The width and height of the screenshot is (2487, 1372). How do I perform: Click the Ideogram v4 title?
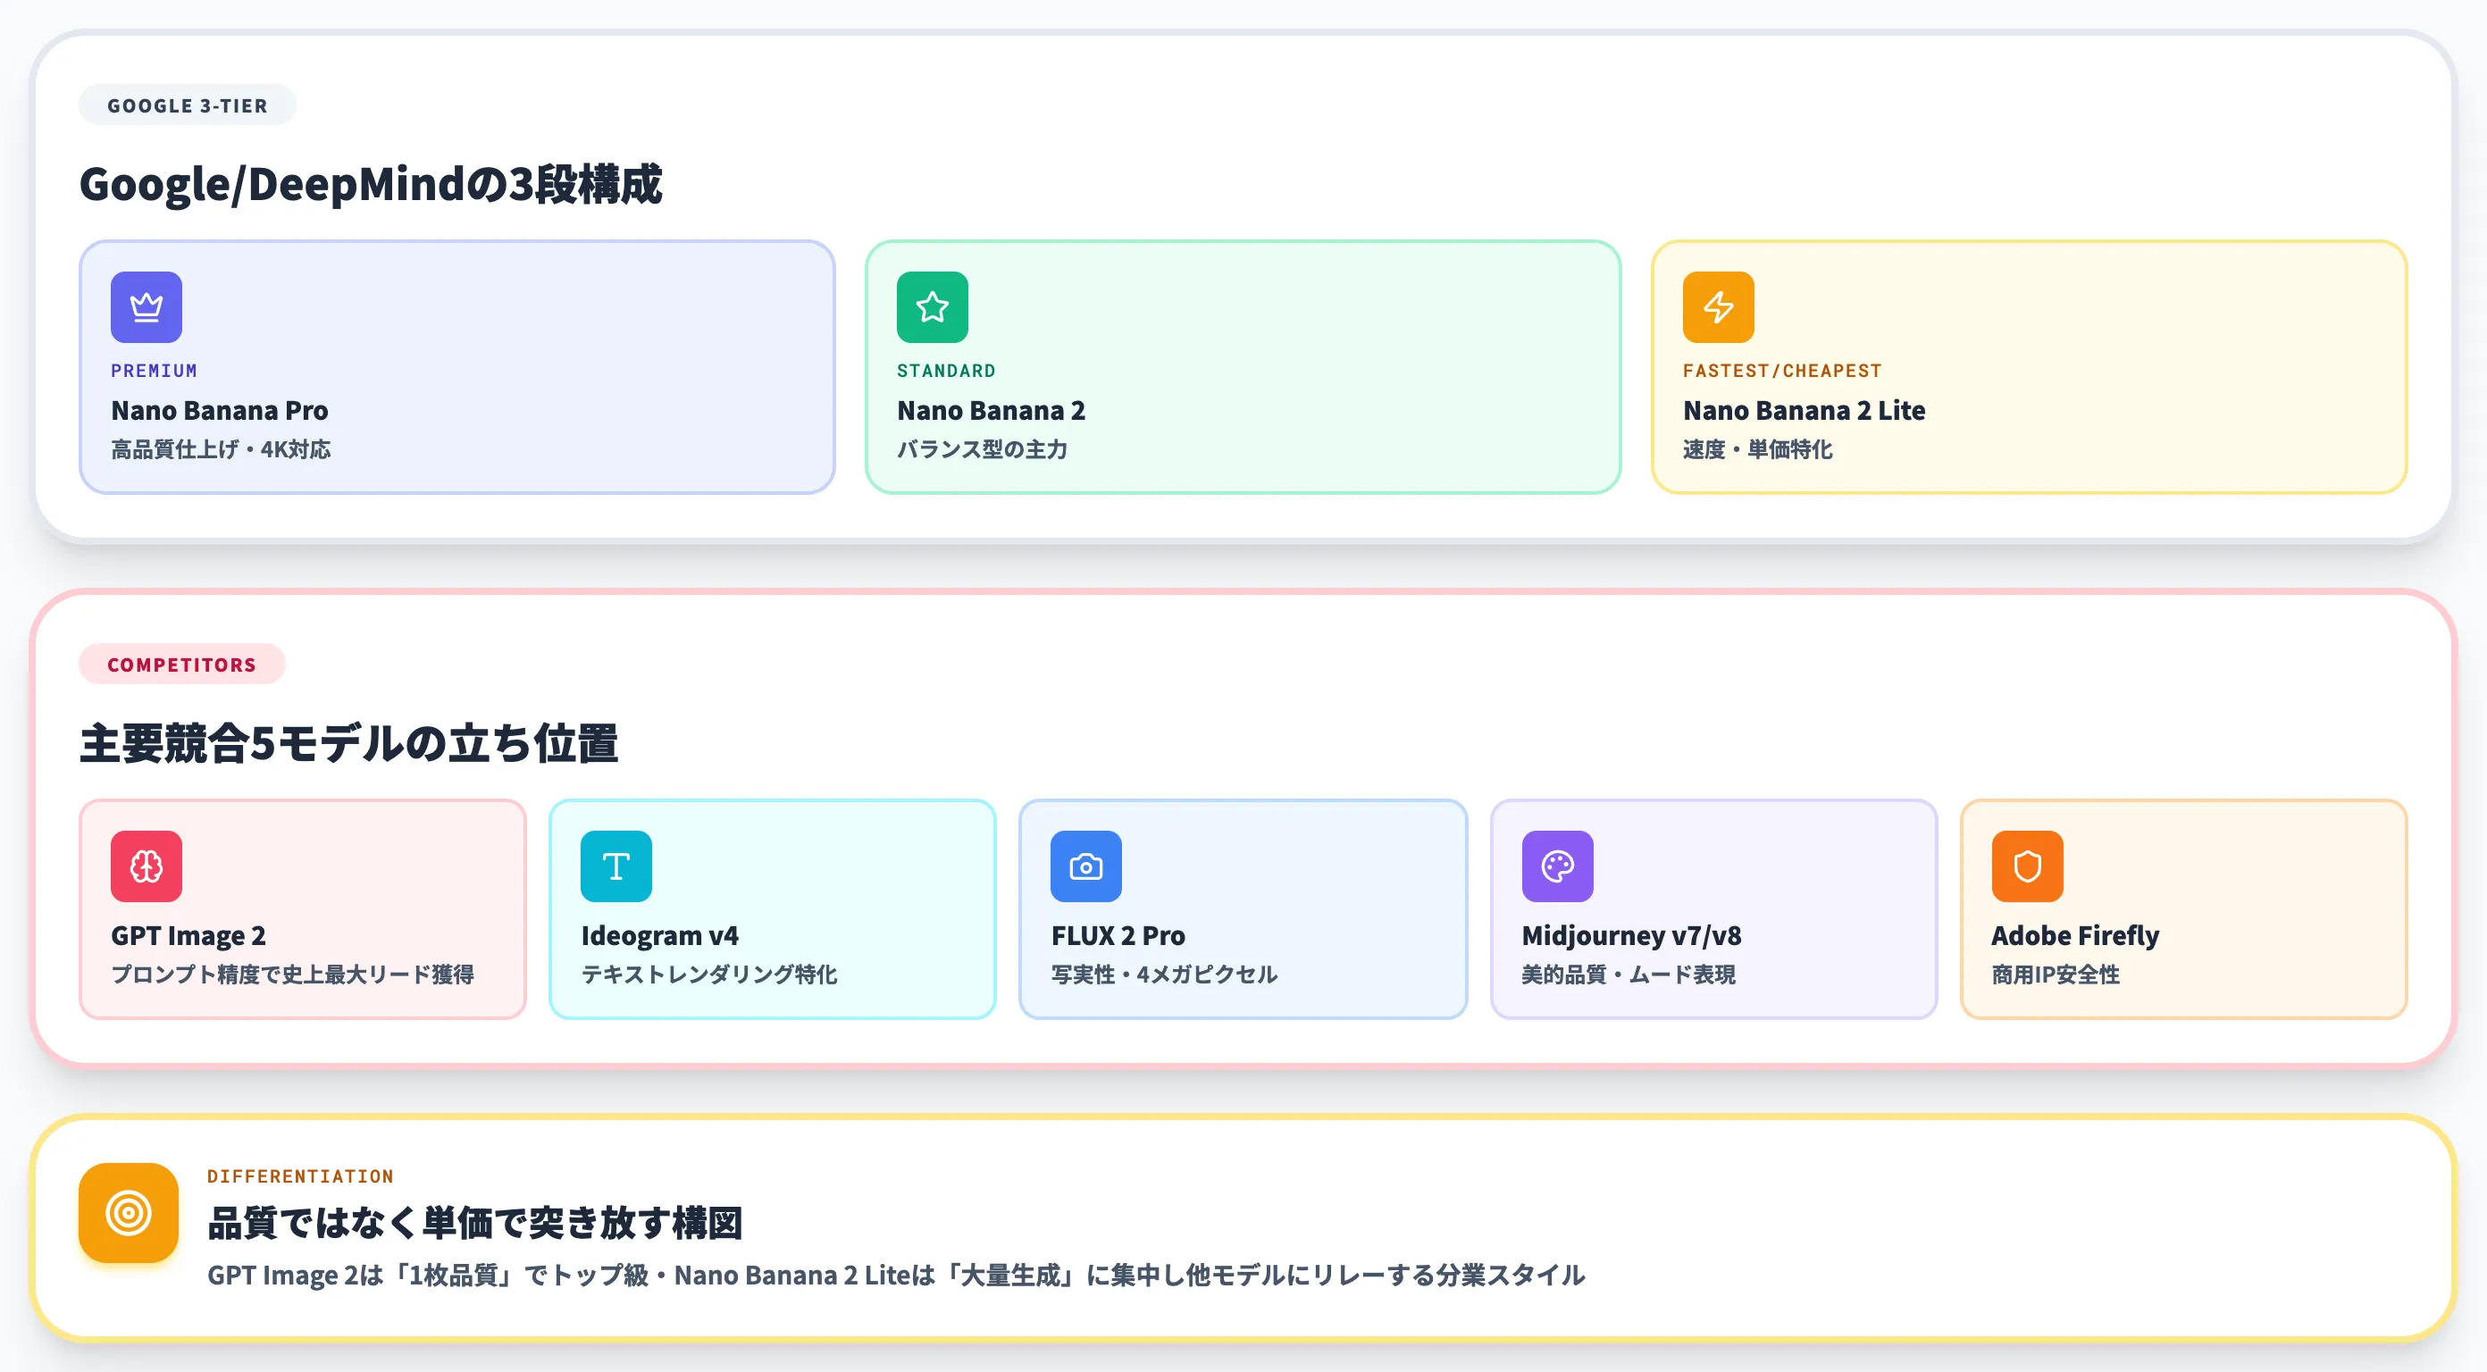tap(659, 935)
